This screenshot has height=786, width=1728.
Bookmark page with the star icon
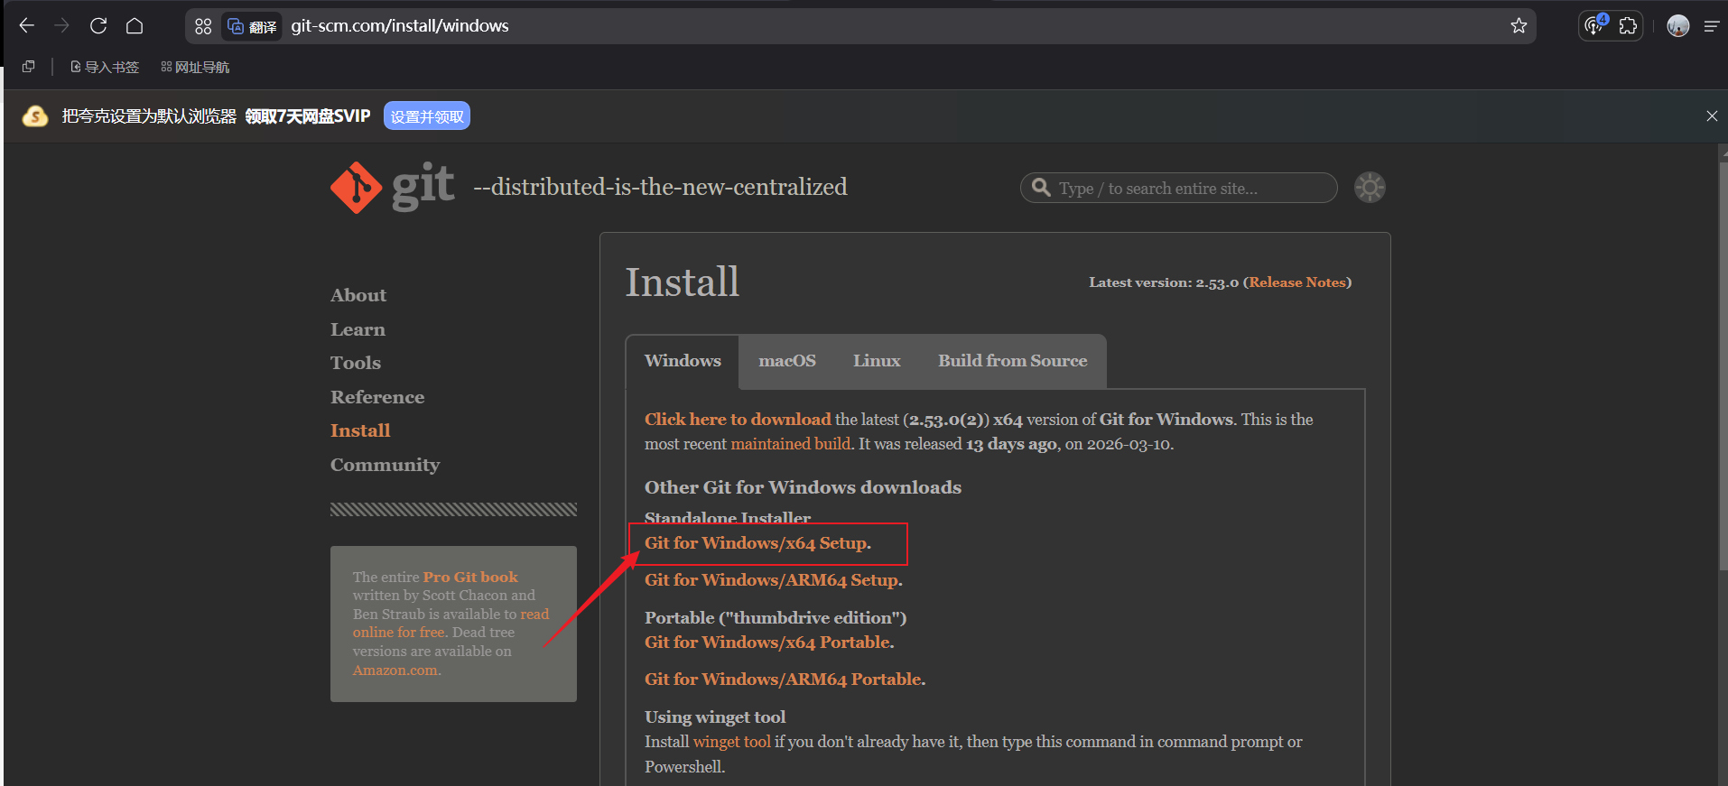[1519, 26]
